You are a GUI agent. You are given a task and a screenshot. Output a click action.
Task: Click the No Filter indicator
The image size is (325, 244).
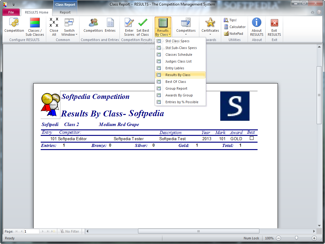coord(70,231)
